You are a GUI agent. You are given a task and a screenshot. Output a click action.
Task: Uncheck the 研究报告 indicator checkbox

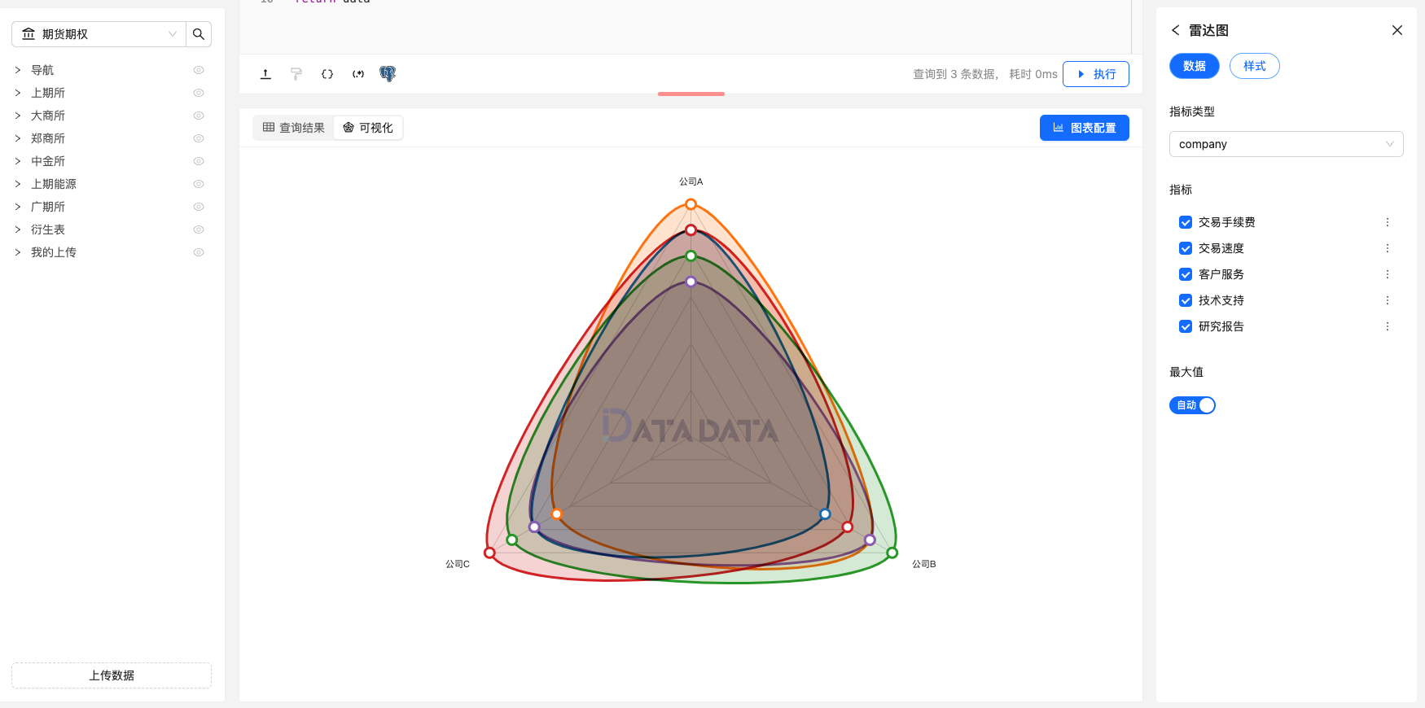click(x=1186, y=326)
